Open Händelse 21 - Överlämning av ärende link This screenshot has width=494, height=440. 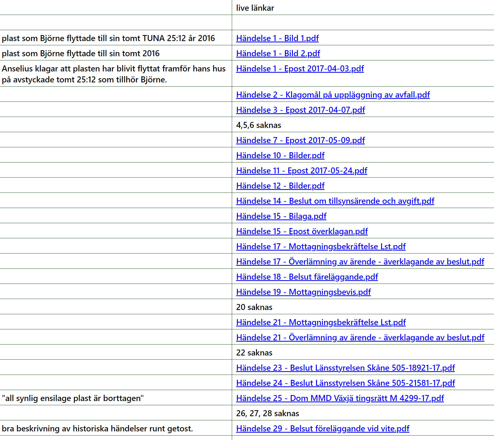pyautogui.click(x=360, y=337)
